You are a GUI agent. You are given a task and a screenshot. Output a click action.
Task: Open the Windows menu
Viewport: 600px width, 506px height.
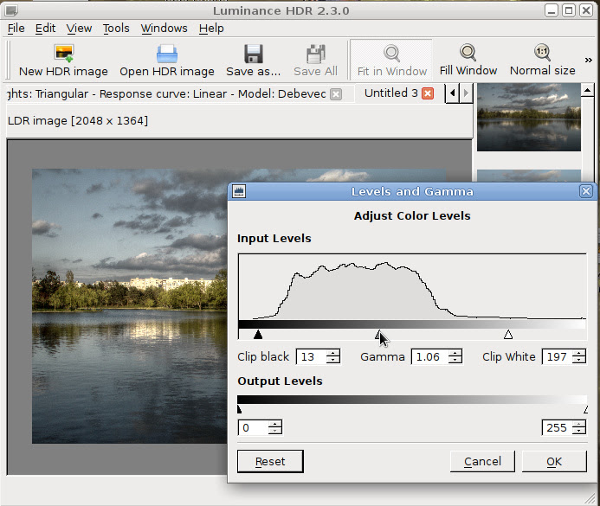click(164, 29)
